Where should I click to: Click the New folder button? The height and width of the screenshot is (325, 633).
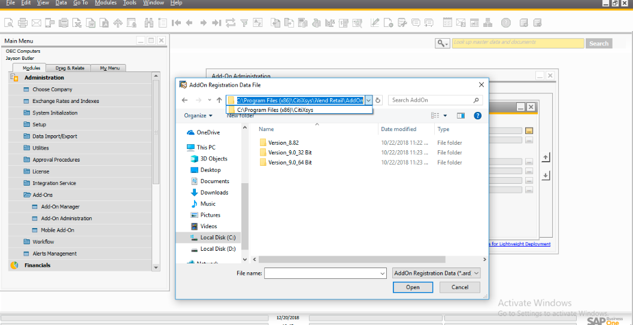click(x=241, y=116)
